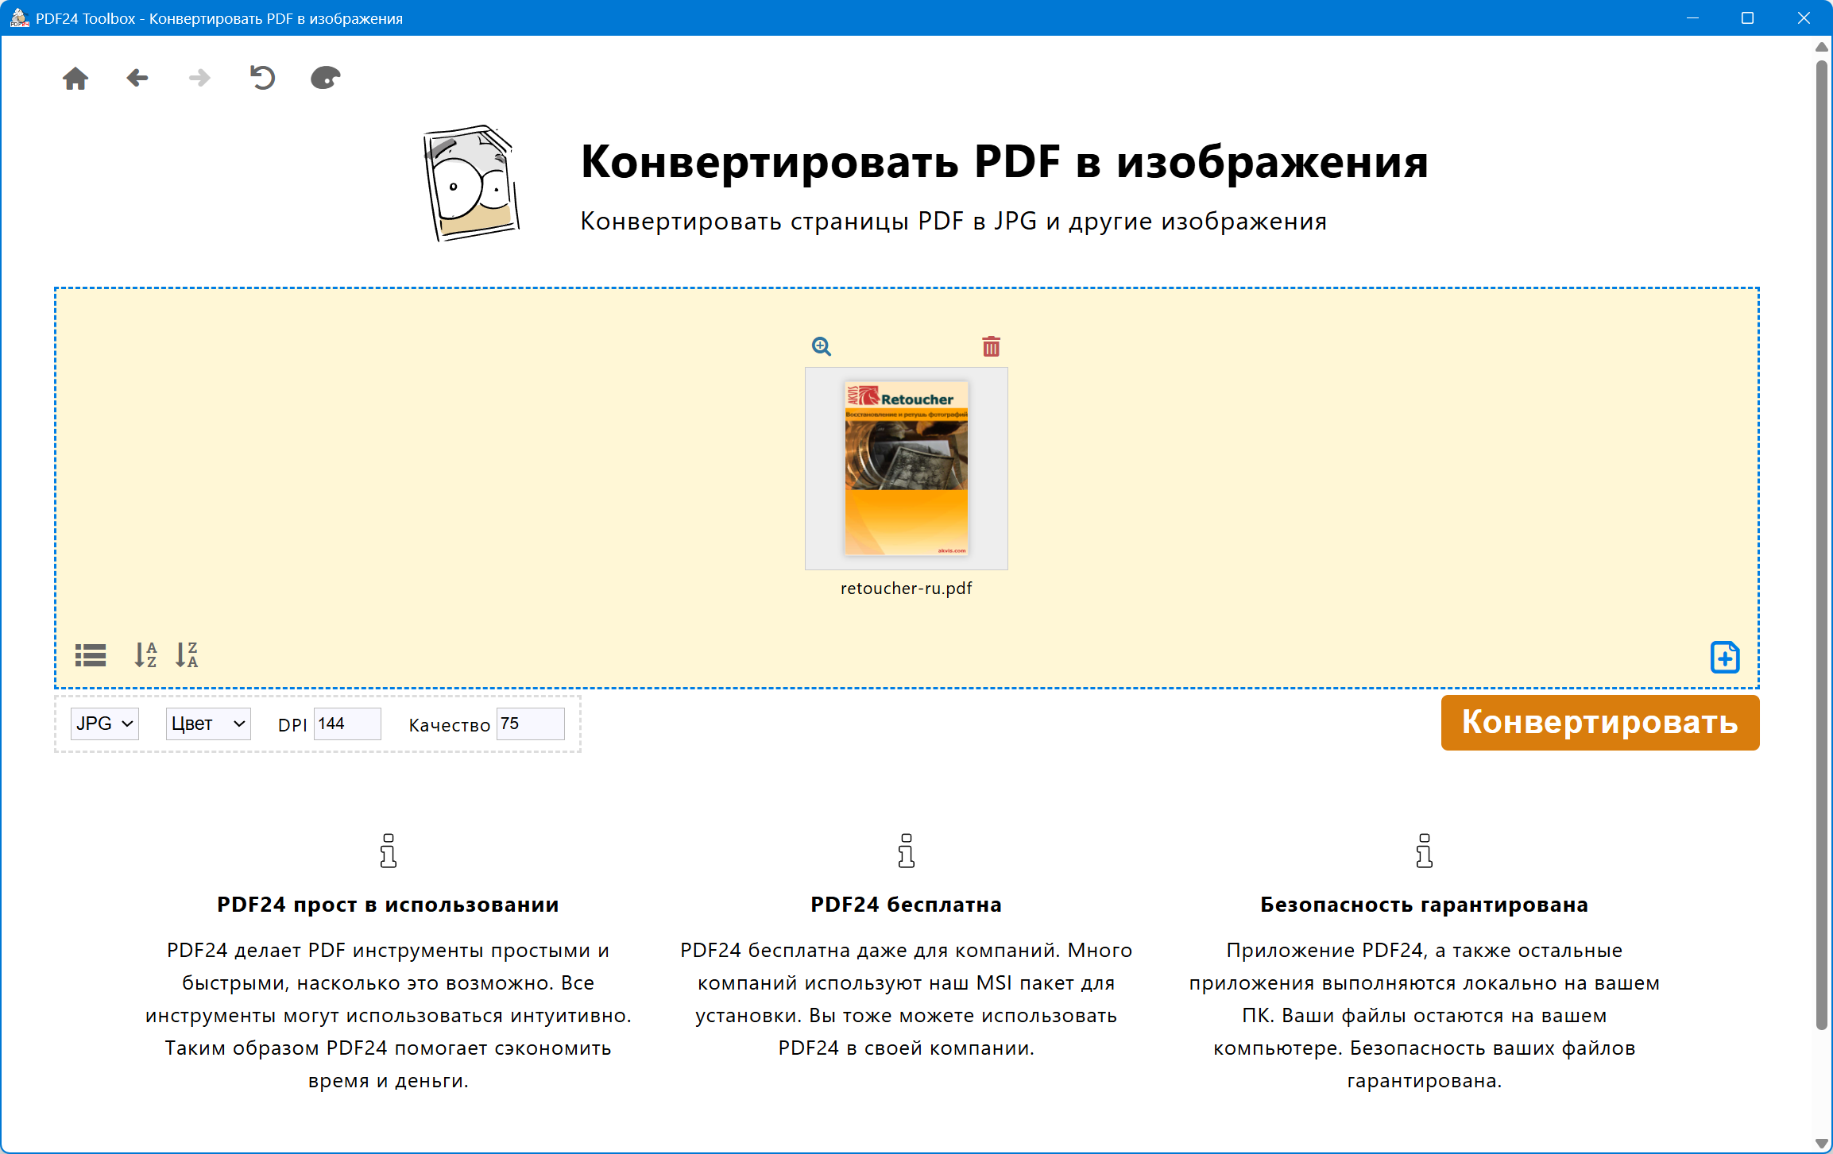This screenshot has height=1154, width=1833.
Task: Delete retoucher-ru.pdf using the trash icon
Action: click(x=991, y=346)
